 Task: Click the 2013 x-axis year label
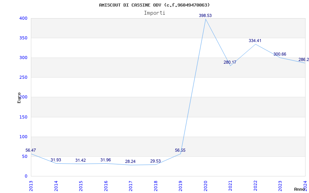pos(31,186)
